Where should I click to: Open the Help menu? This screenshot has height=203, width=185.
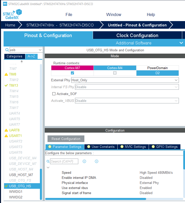click(x=151, y=14)
